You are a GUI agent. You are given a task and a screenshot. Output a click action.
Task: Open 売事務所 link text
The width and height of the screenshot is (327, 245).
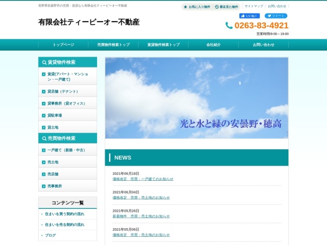(x=55, y=186)
